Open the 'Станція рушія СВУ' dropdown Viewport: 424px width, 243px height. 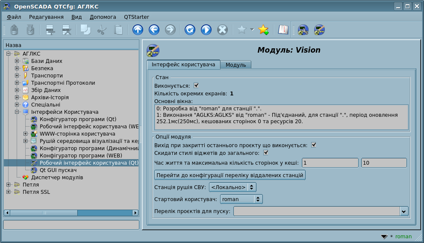click(233, 187)
